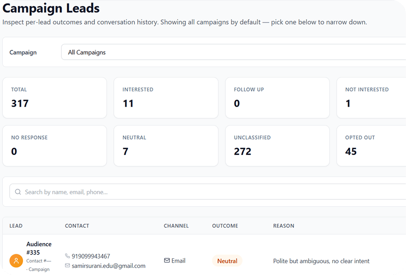Open the All Campaigns dropdown
Viewport: 406px width, 275px height.
[x=233, y=52]
